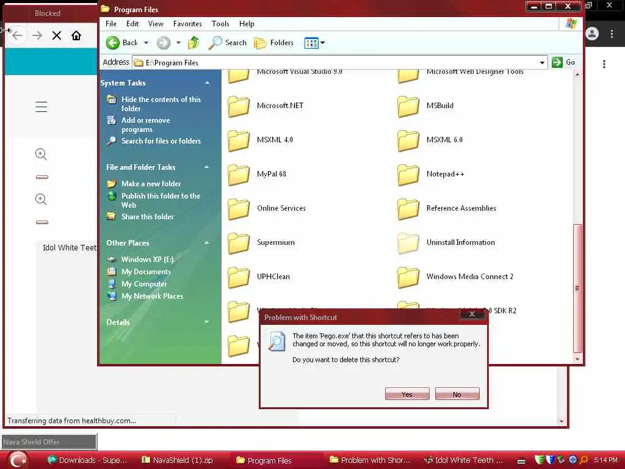Image resolution: width=625 pixels, height=469 pixels.
Task: Open the Views icon dropdown
Action: coord(314,43)
